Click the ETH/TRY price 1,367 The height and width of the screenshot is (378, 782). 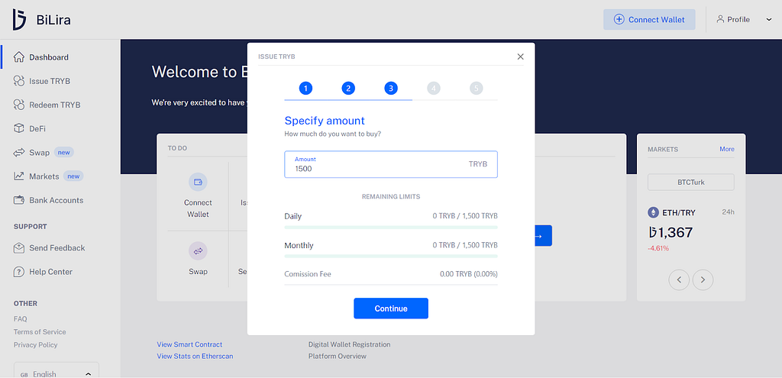(671, 232)
